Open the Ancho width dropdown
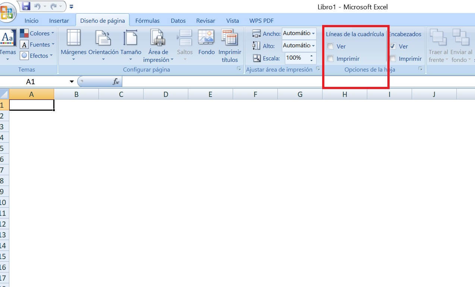 pos(313,34)
